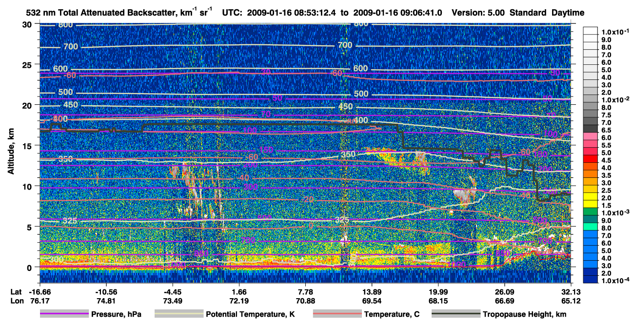Select longitude value 73.49
Screen dimensions: 634x325
pyautogui.click(x=172, y=301)
